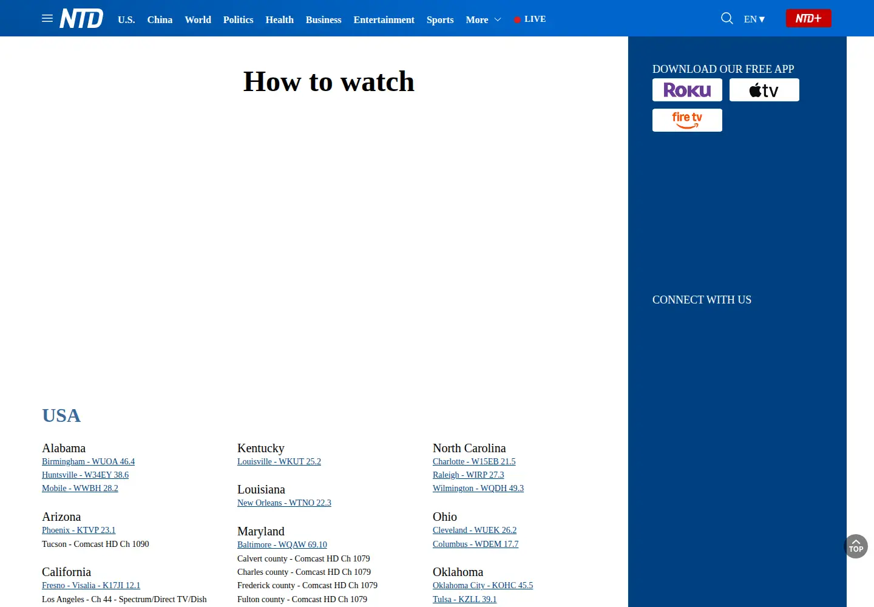Navigate to the Health section
Viewport: 874px width, 607px height.
point(280,20)
